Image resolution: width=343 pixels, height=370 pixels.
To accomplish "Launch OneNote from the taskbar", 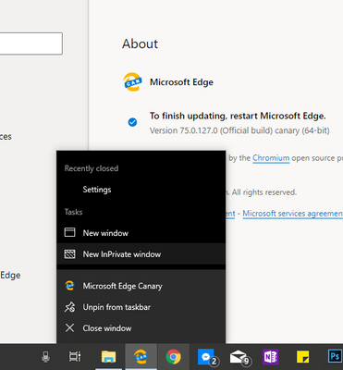I will [270, 357].
